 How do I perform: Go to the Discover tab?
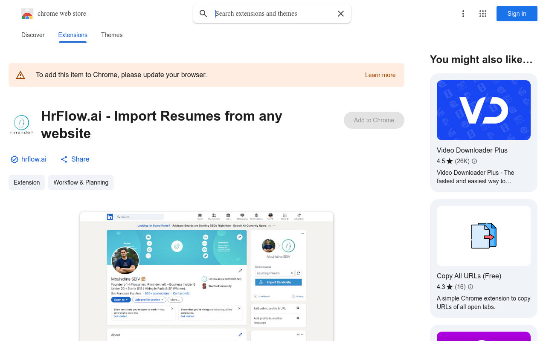click(33, 35)
